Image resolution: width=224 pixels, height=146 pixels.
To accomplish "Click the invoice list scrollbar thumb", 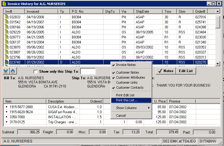I will [x=217, y=22].
